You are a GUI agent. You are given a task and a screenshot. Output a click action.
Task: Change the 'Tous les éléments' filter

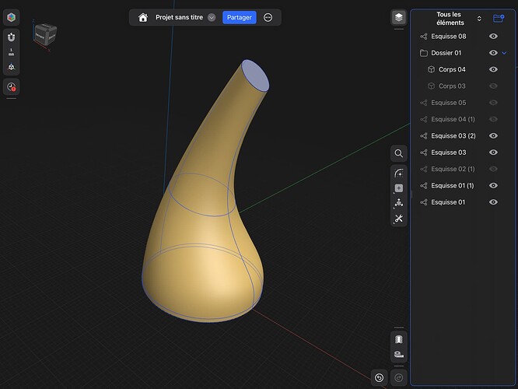[458, 19]
